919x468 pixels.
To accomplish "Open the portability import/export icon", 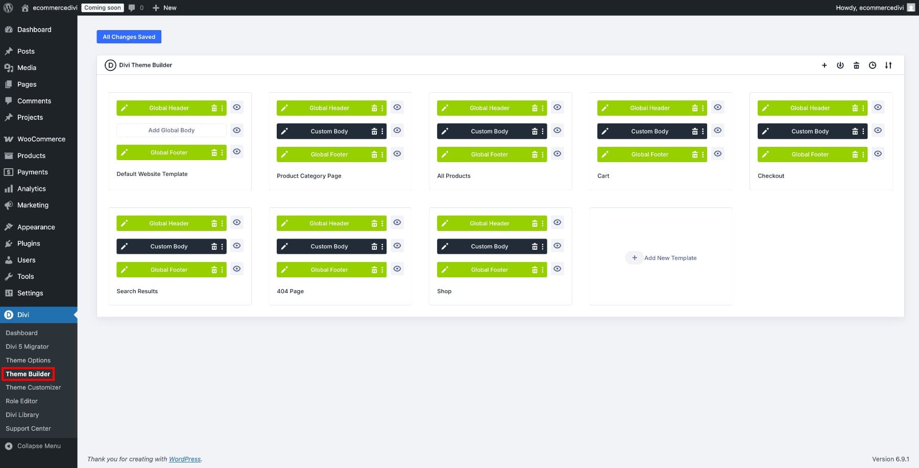I will click(888, 65).
